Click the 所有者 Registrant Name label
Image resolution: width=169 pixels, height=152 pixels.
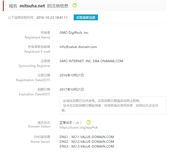tap(37, 35)
